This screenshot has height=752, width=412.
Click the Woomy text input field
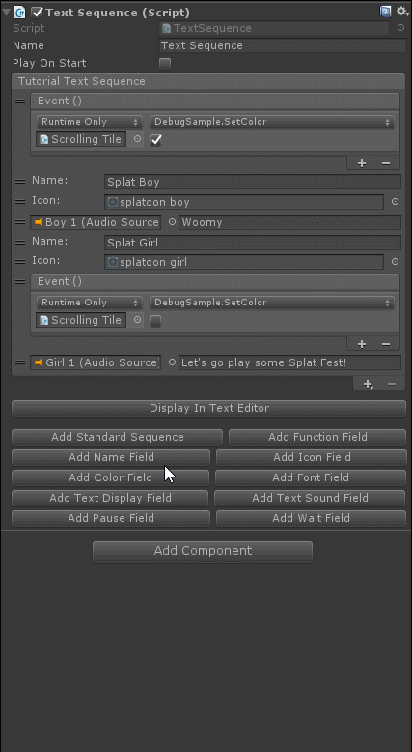pyautogui.click(x=290, y=222)
